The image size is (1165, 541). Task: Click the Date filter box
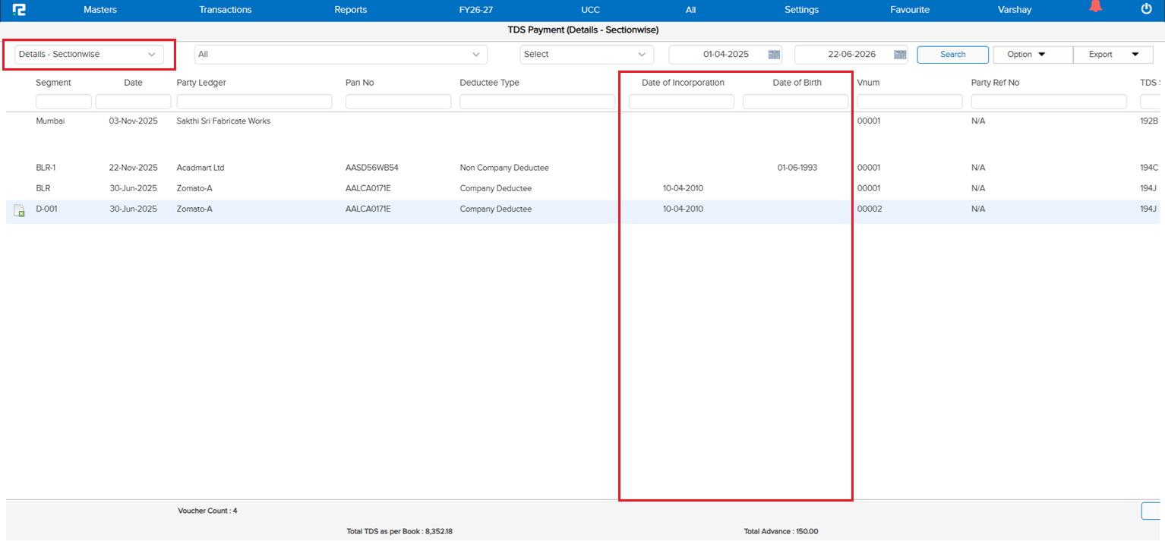click(133, 102)
